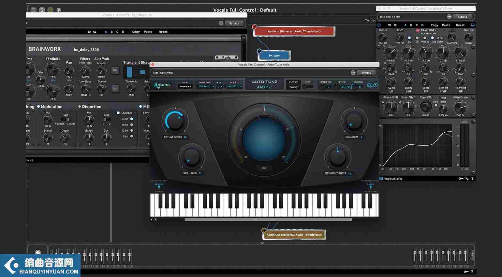The height and width of the screenshot is (277, 502).
Task: Select 12 bit quantize option
Action: tap(132, 130)
